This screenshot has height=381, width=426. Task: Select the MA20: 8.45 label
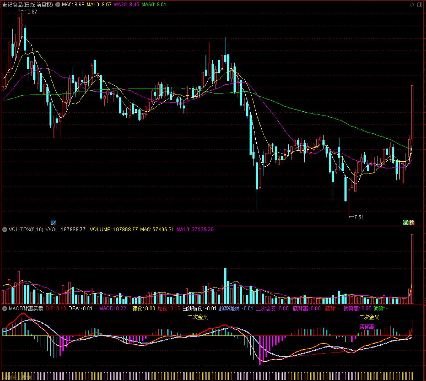pyautogui.click(x=127, y=5)
